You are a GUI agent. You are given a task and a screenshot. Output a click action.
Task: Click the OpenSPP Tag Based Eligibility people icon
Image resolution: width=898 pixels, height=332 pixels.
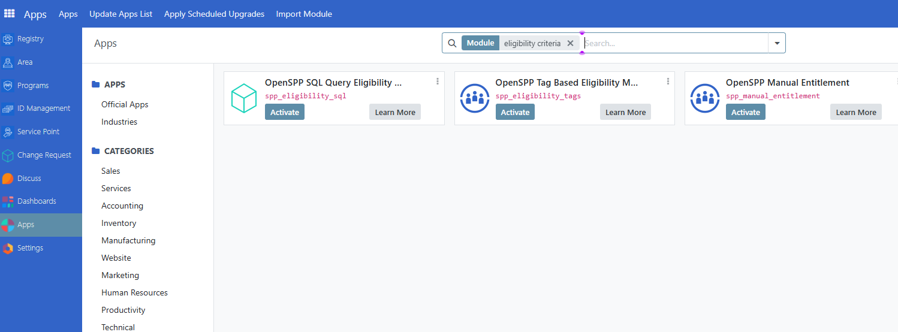coord(475,98)
